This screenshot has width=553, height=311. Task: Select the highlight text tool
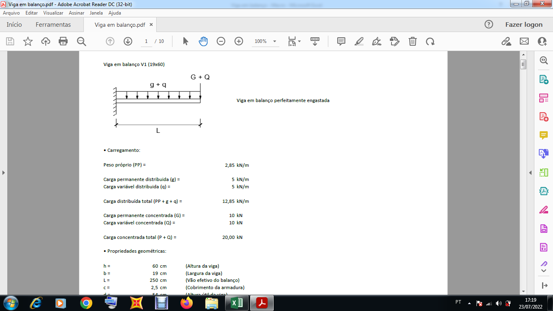(359, 41)
